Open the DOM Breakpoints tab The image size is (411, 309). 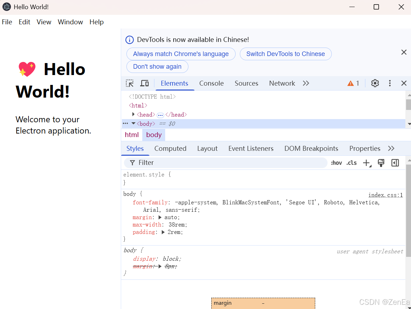coord(311,148)
